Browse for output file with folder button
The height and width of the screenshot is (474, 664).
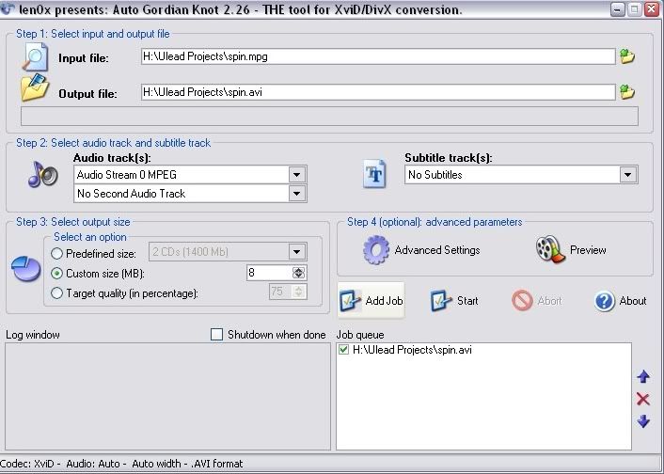coord(627,92)
